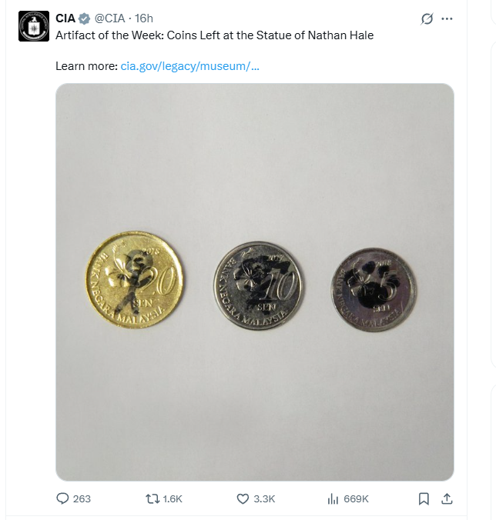496x520 pixels.
Task: Click the 3.3K likes count
Action: (264, 498)
